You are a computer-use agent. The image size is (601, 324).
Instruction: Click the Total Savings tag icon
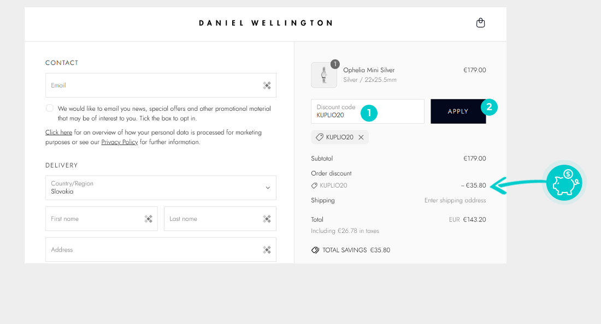[x=315, y=250]
